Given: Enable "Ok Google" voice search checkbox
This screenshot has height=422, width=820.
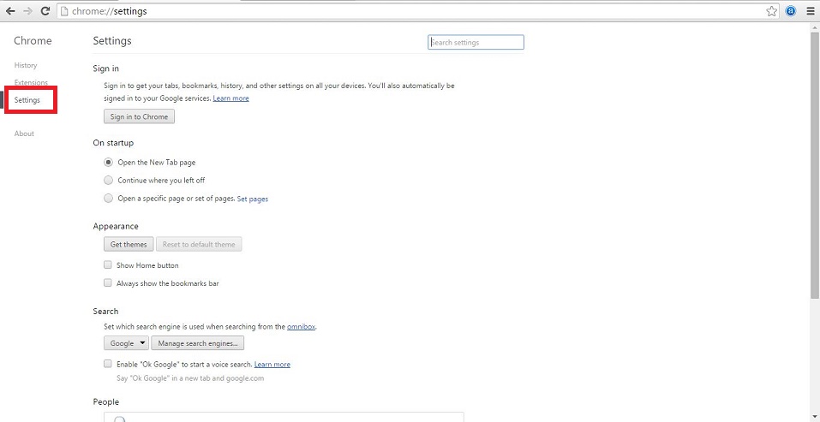Looking at the screenshot, I should pos(108,364).
